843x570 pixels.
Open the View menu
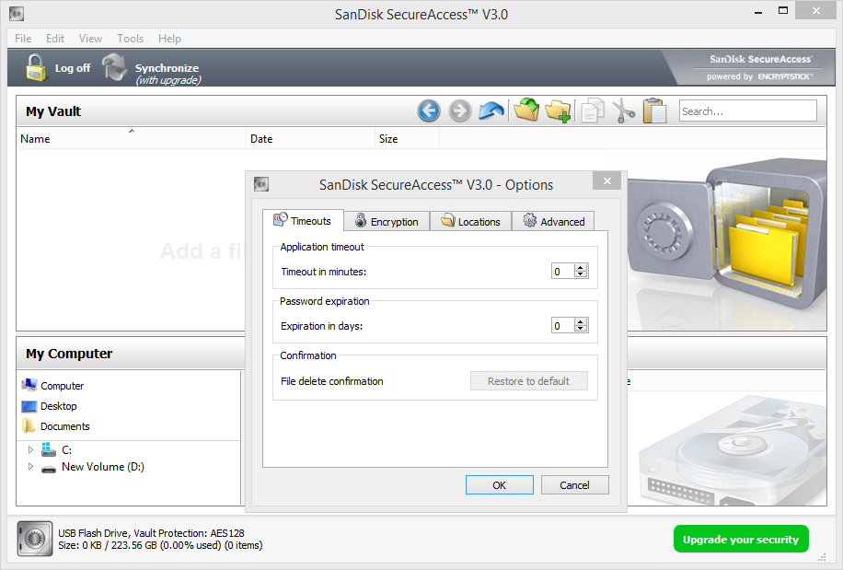click(90, 39)
